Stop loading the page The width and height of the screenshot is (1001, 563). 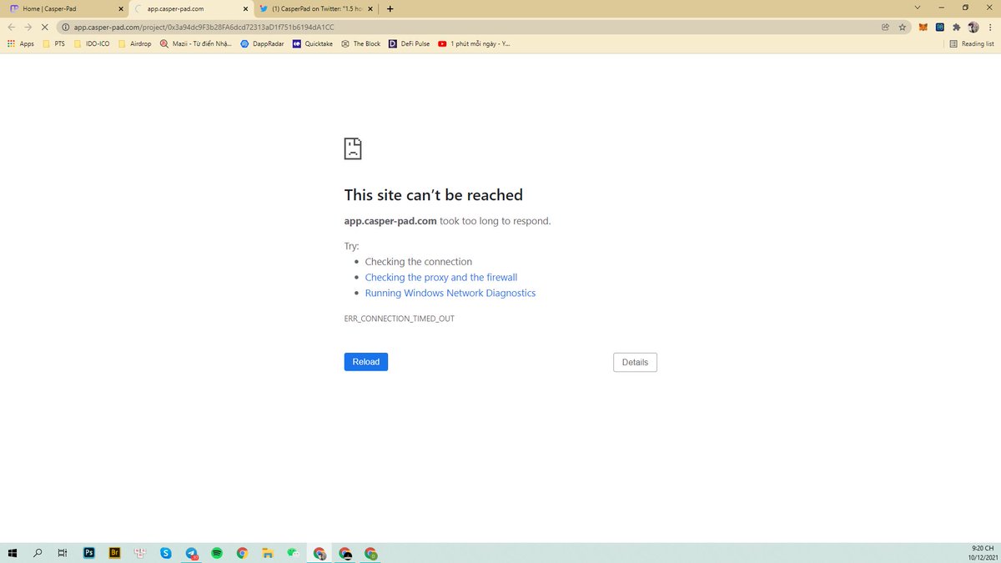[x=45, y=27]
